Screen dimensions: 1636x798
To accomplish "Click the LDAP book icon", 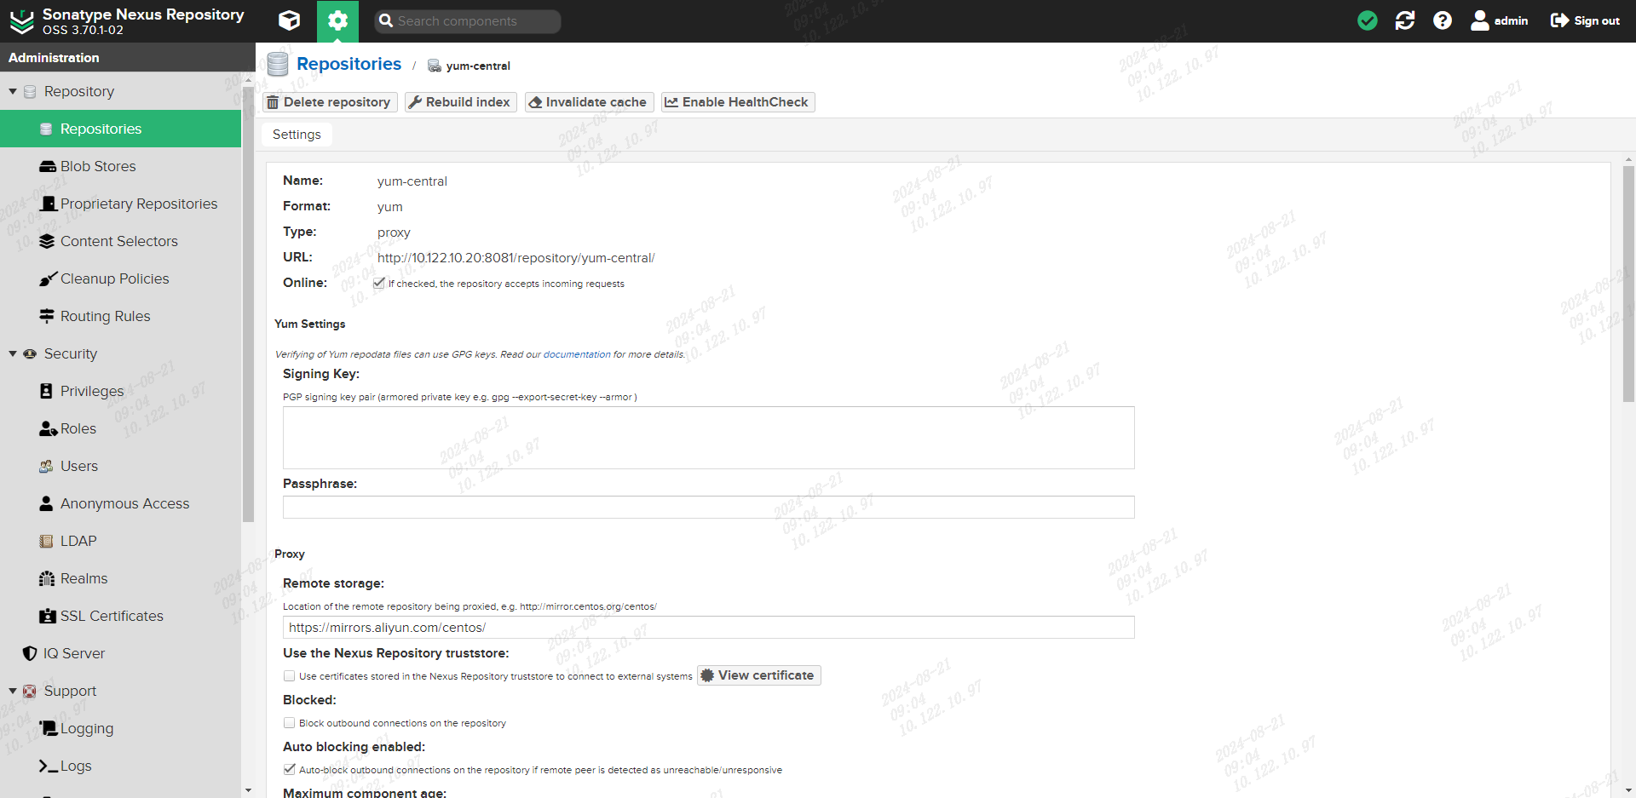I will [47, 541].
